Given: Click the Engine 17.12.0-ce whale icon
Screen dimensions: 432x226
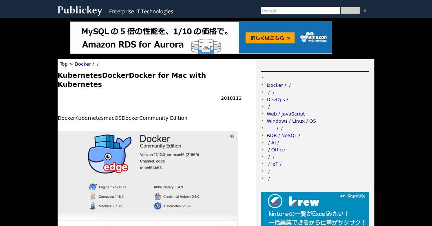Looking at the screenshot, I should [93, 187].
